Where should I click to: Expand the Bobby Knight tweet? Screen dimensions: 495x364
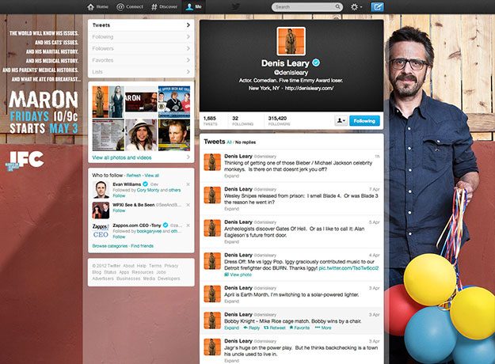(231, 328)
